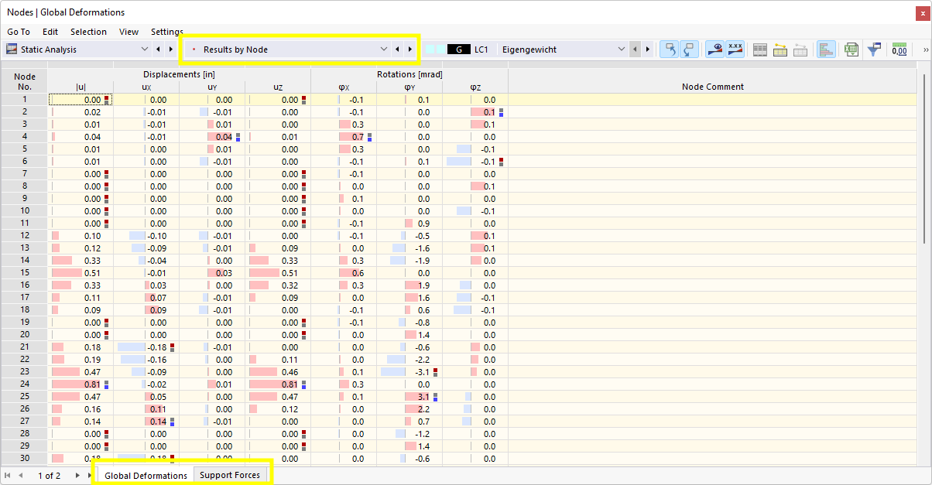Toggle the result diagrams bar display icon
Viewport: 932px width, 485px height.
(x=826, y=49)
